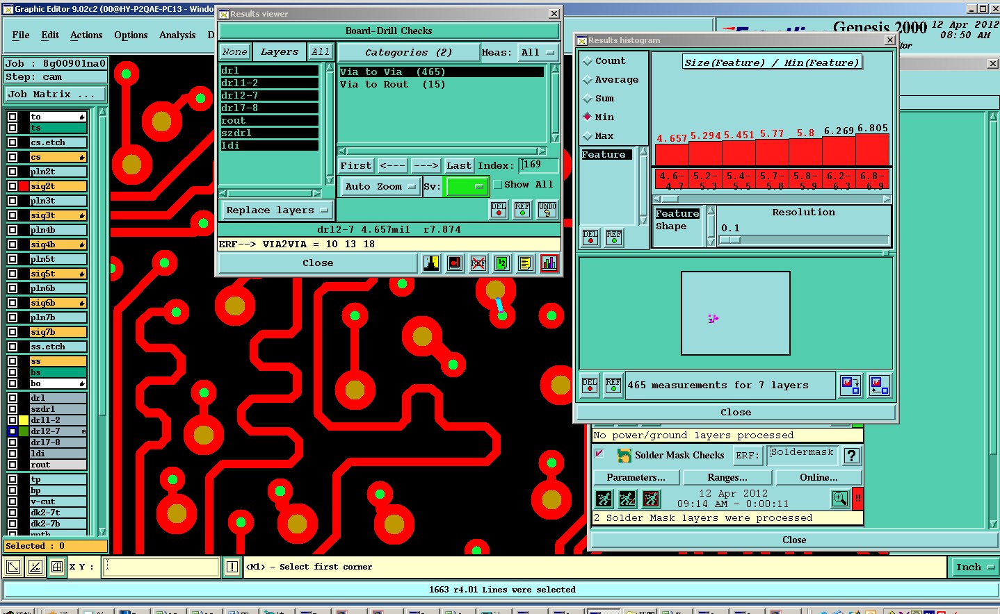
Task: Click the histogram-to-layer export icon with the down arrow
Action: coord(850,385)
